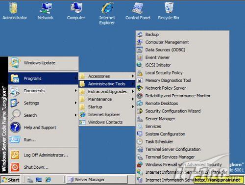The width and height of the screenshot is (245, 185).
Task: Expand the Accessories submenu arrow
Action: 133,76
